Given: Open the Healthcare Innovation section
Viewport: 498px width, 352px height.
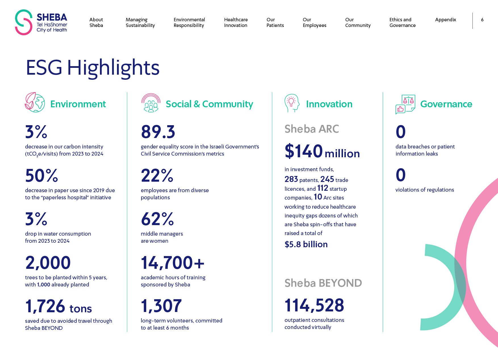Looking at the screenshot, I should click(x=236, y=22).
